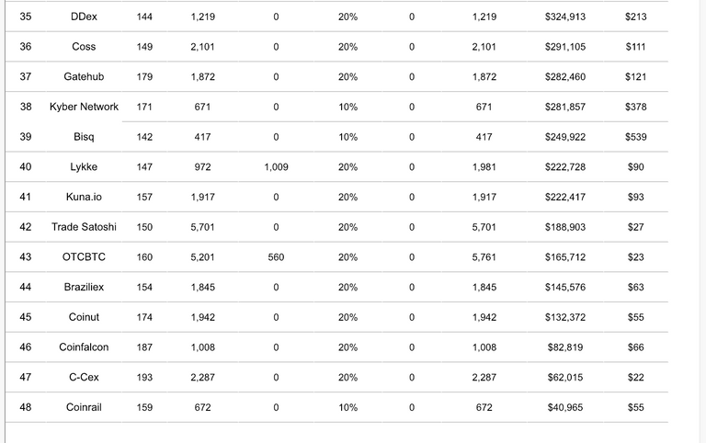706x443 pixels.
Task: Select the Coss exchange name
Action: click(84, 47)
